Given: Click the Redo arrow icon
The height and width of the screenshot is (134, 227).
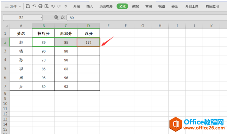Looking at the screenshot, I should coord(59,6).
